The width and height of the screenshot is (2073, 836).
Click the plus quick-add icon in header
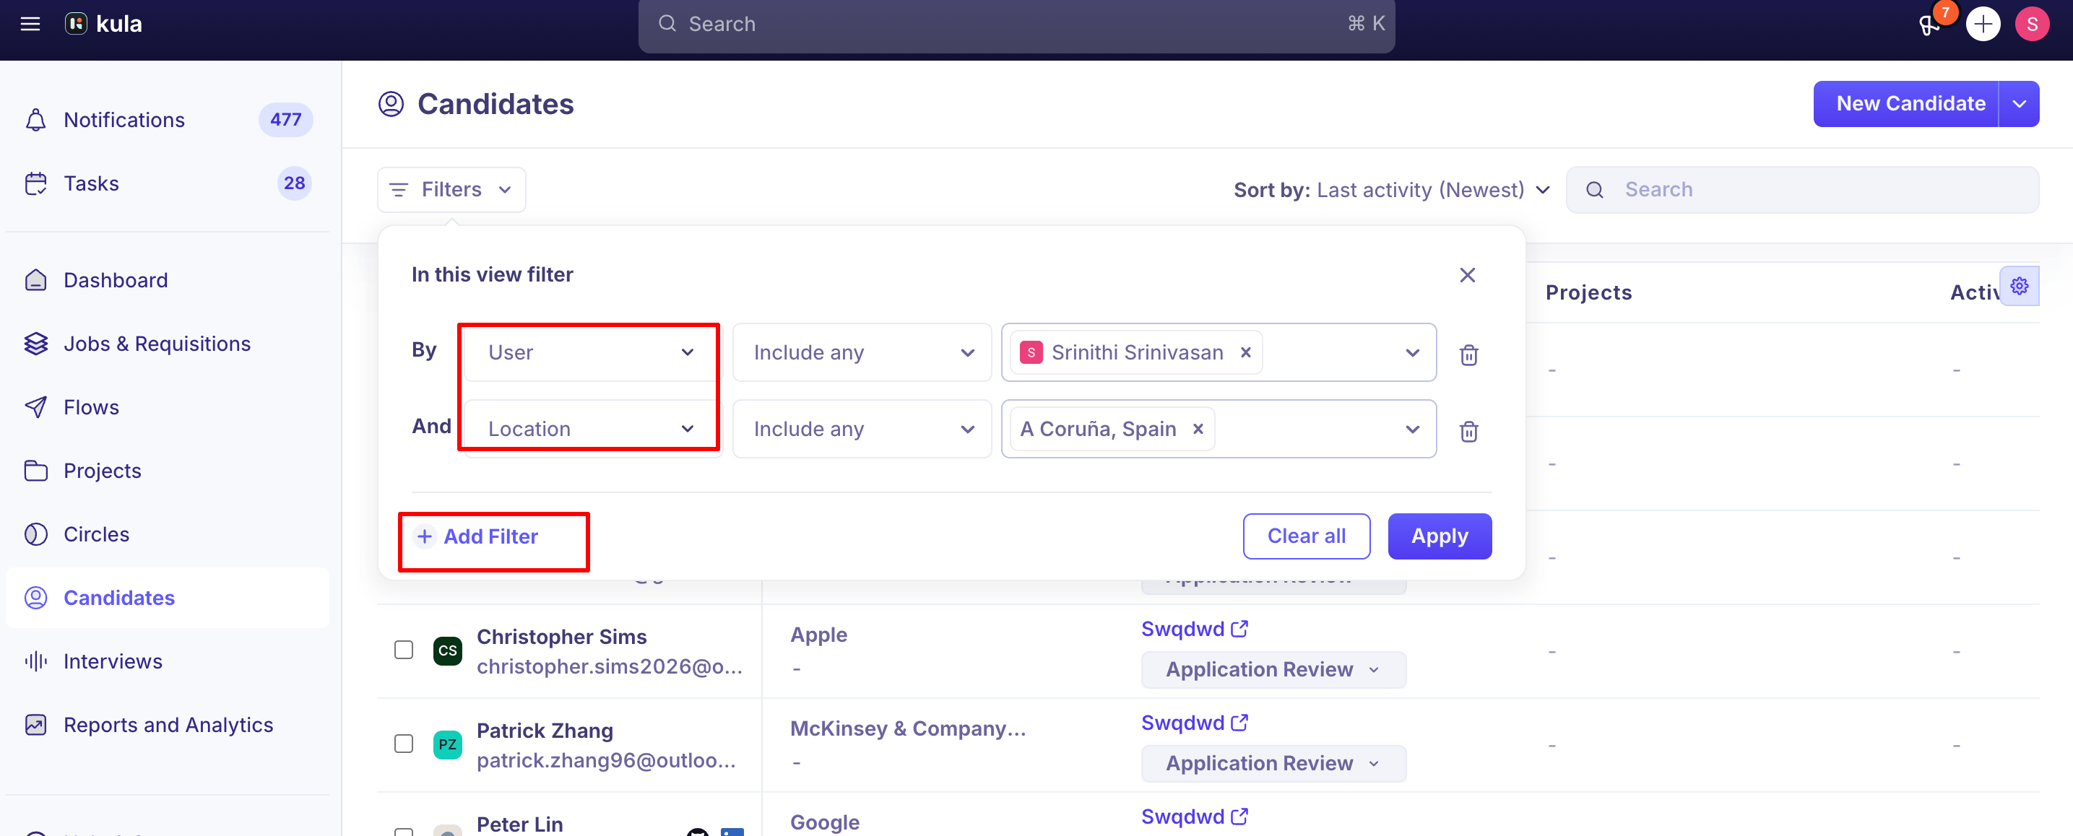[x=1983, y=24]
